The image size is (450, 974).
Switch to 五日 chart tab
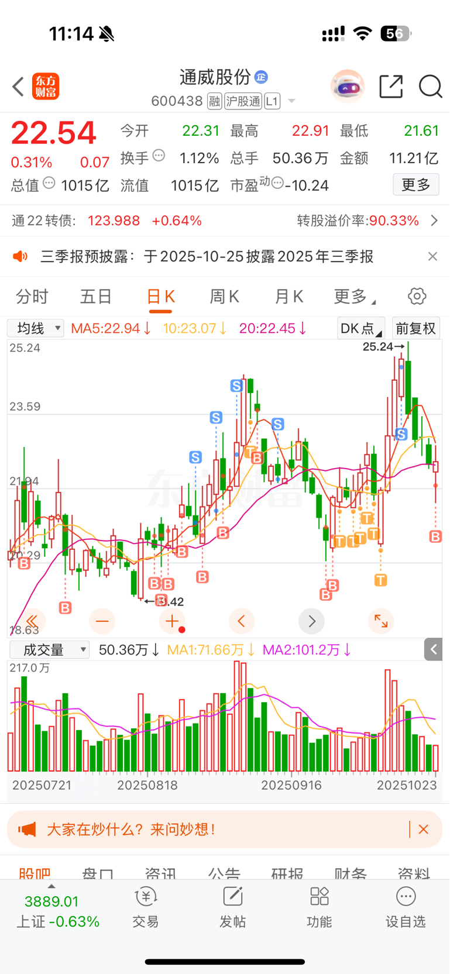pos(96,297)
